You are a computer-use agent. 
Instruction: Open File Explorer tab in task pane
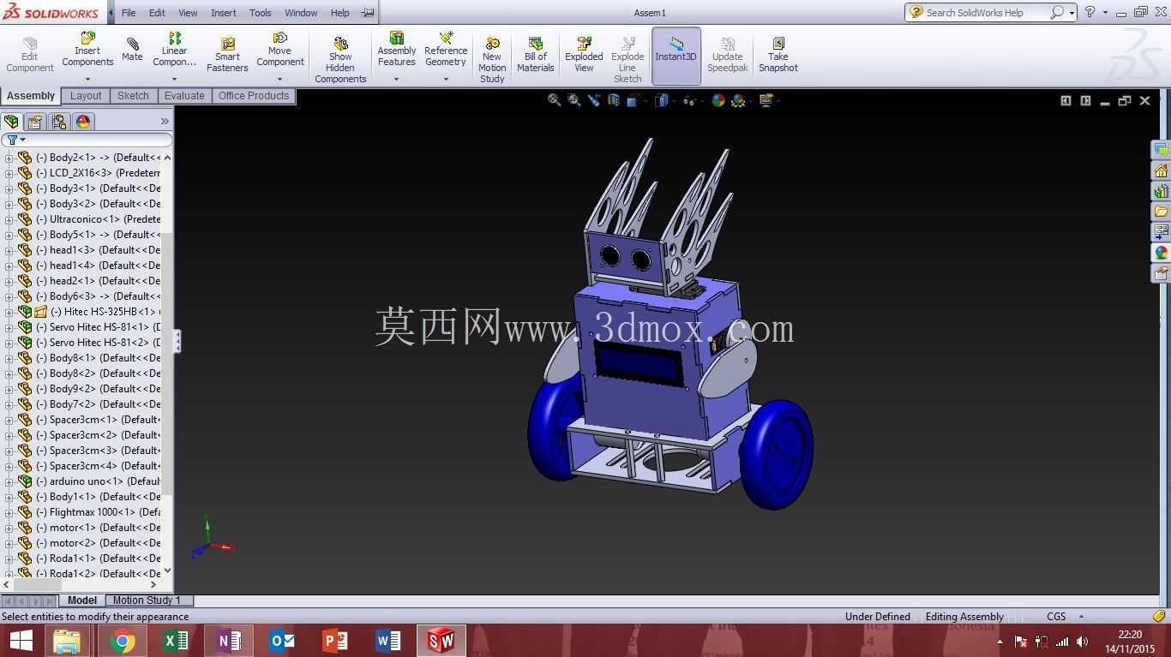coord(1161,212)
